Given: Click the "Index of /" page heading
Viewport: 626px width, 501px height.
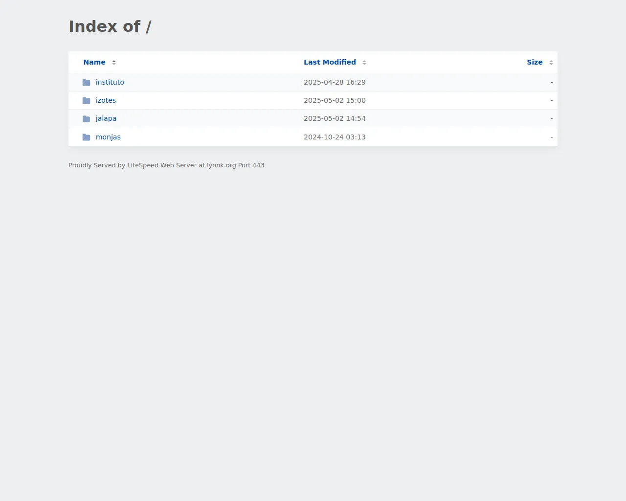Looking at the screenshot, I should pyautogui.click(x=110, y=26).
